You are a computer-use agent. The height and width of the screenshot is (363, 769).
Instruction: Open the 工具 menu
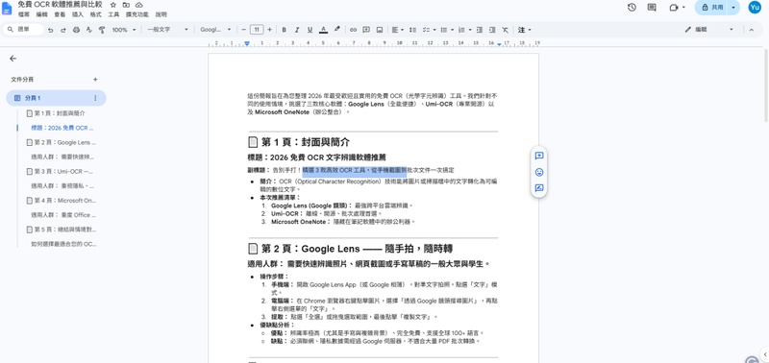pyautogui.click(x=113, y=14)
